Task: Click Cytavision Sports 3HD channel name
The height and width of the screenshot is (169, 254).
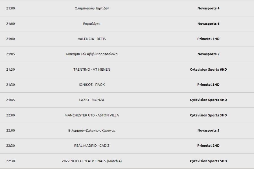Action: click(208, 115)
